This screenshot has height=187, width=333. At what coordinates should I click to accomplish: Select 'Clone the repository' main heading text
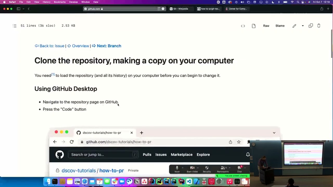pos(134,61)
